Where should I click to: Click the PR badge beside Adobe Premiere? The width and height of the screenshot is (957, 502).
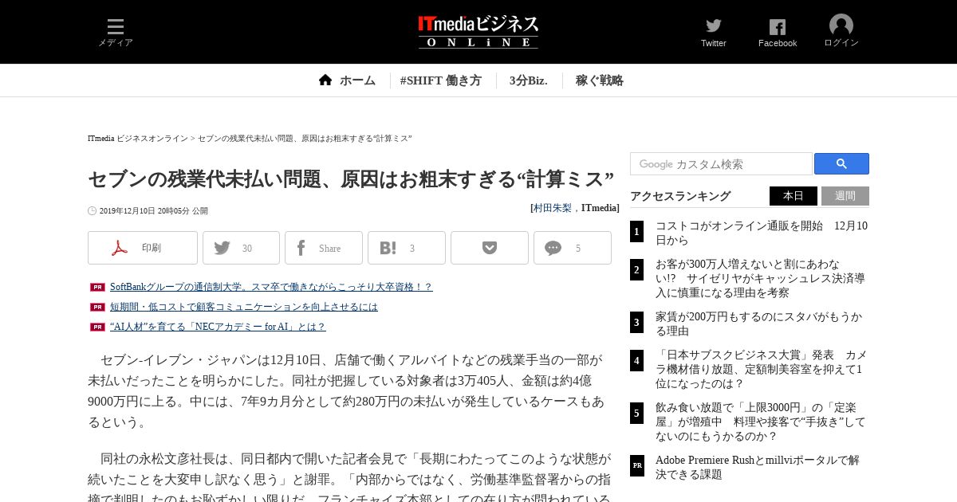pos(636,465)
